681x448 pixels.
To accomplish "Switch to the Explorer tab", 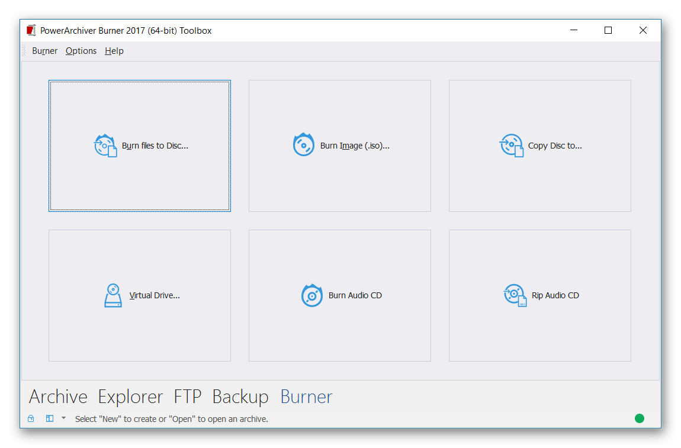I will tap(130, 397).
